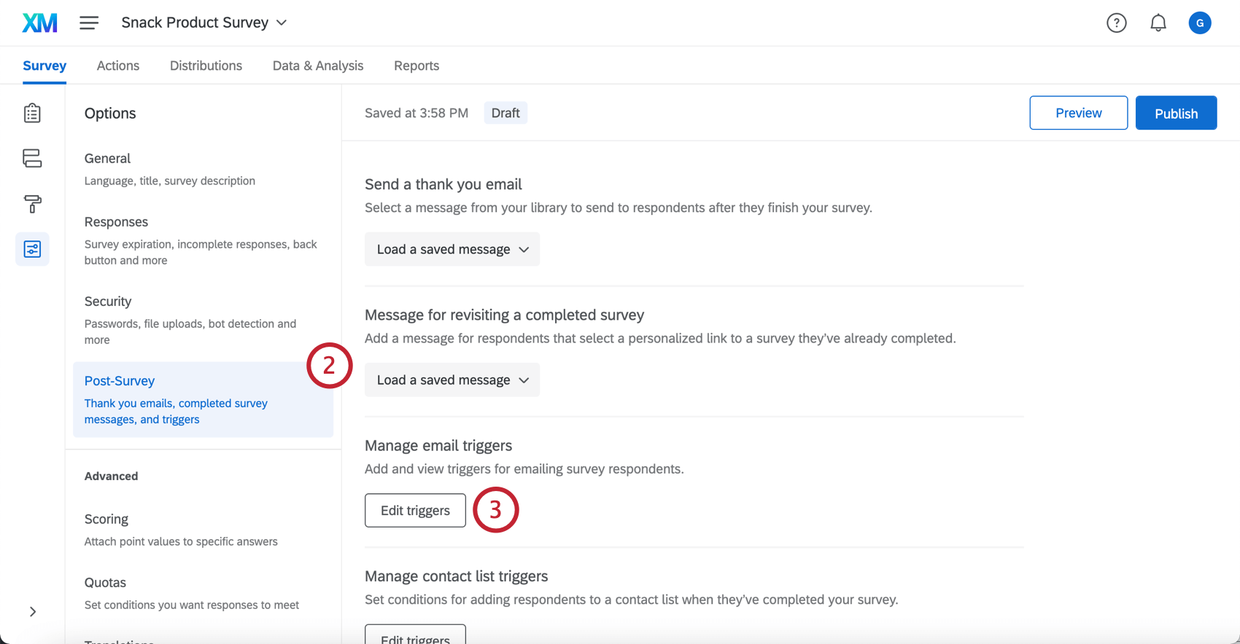Open revisiting completed survey message dropdown

coord(452,380)
